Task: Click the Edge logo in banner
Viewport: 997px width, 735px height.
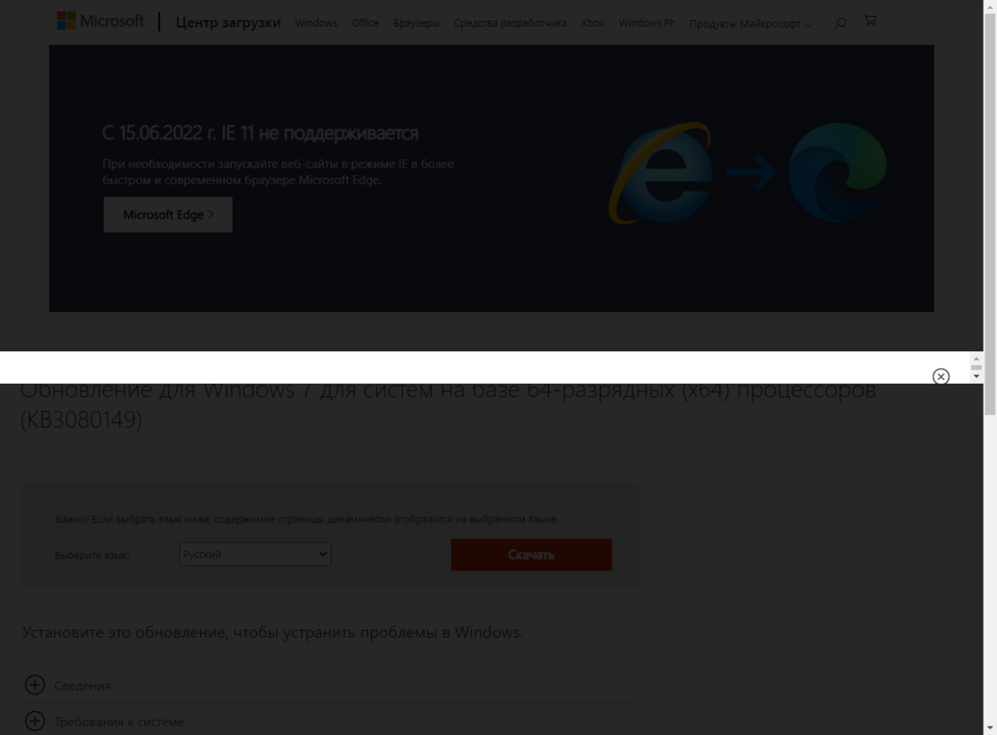Action: 837,172
